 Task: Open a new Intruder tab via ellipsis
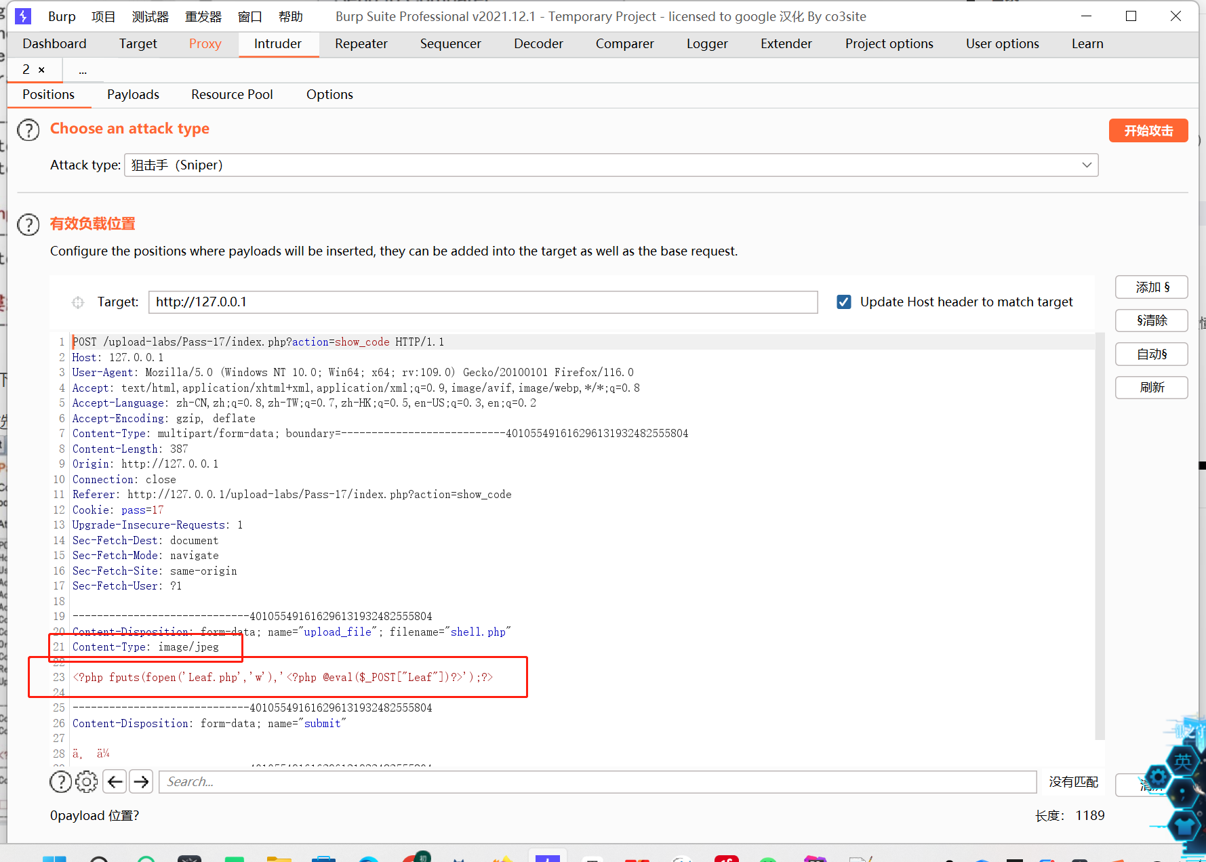[83, 70]
